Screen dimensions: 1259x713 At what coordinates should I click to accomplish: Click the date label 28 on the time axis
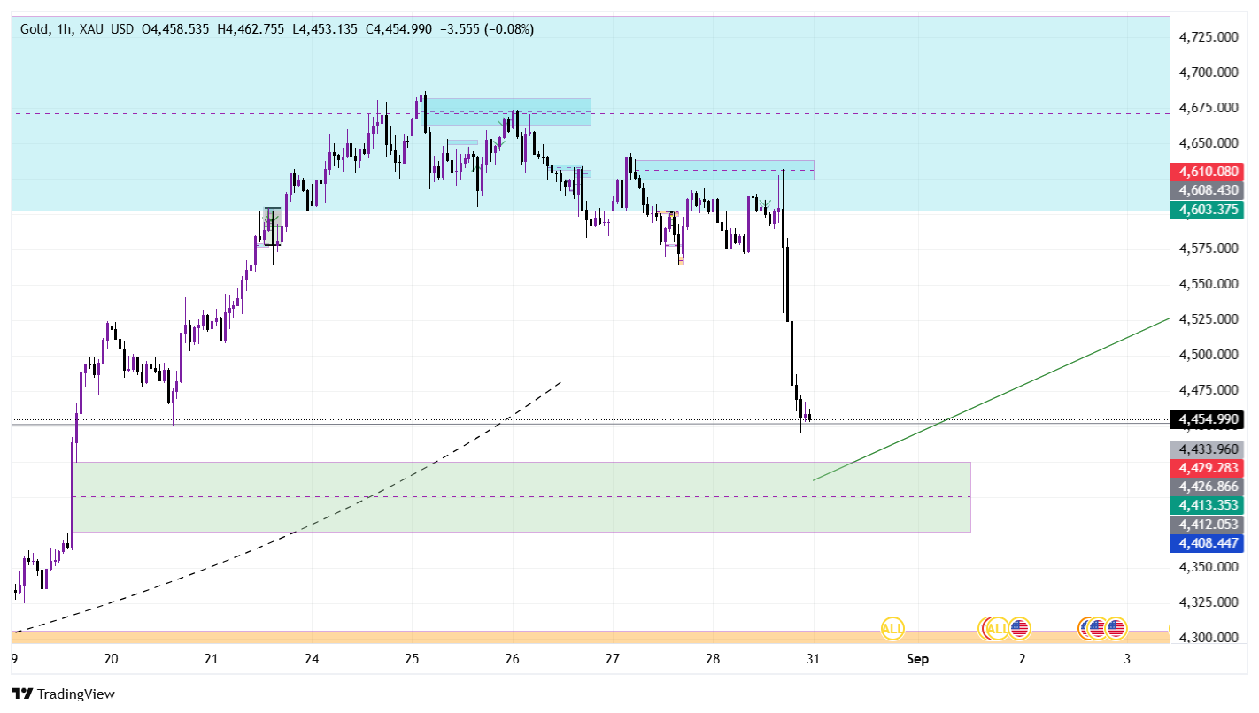(x=714, y=659)
